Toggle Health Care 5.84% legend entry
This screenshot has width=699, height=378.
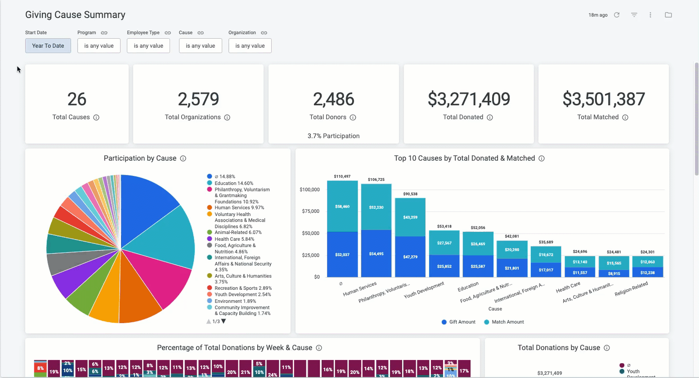(231, 239)
